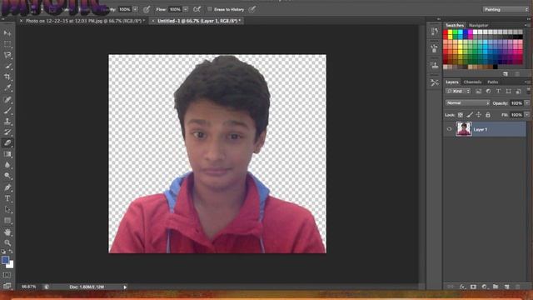Open the Clone Source panel icon

pos(434,65)
